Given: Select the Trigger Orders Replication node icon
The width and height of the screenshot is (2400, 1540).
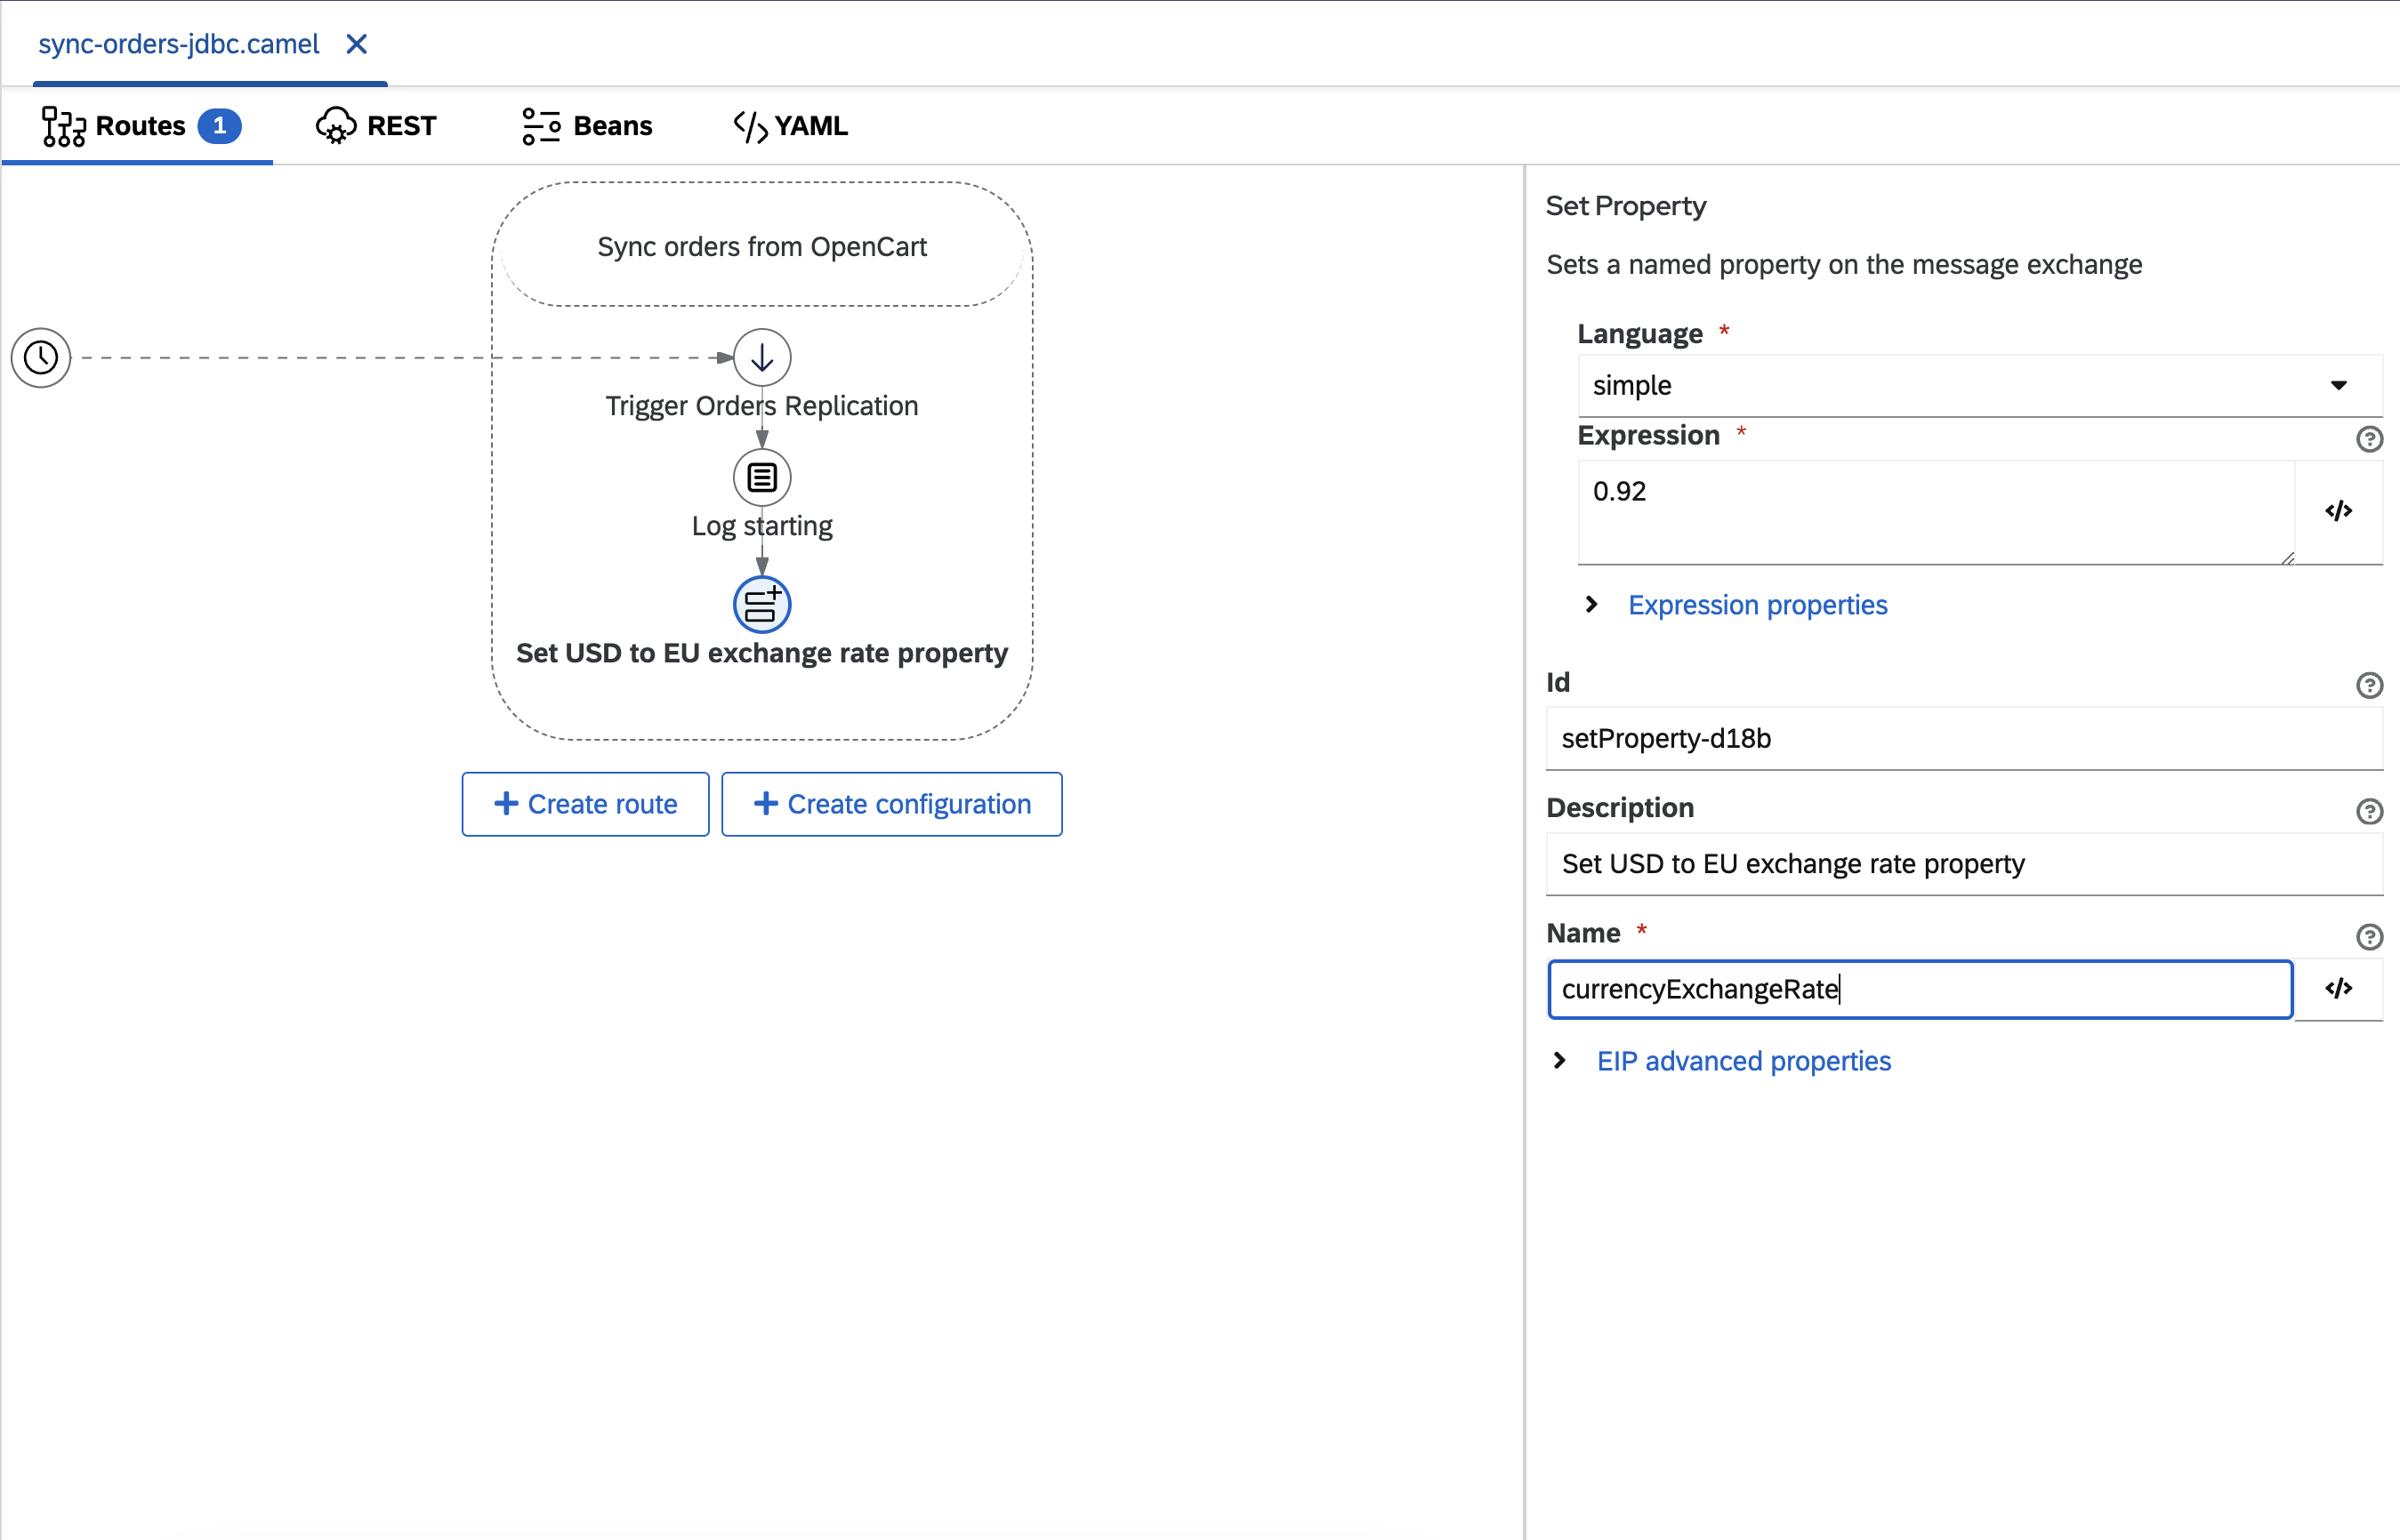Looking at the screenshot, I should pos(762,357).
